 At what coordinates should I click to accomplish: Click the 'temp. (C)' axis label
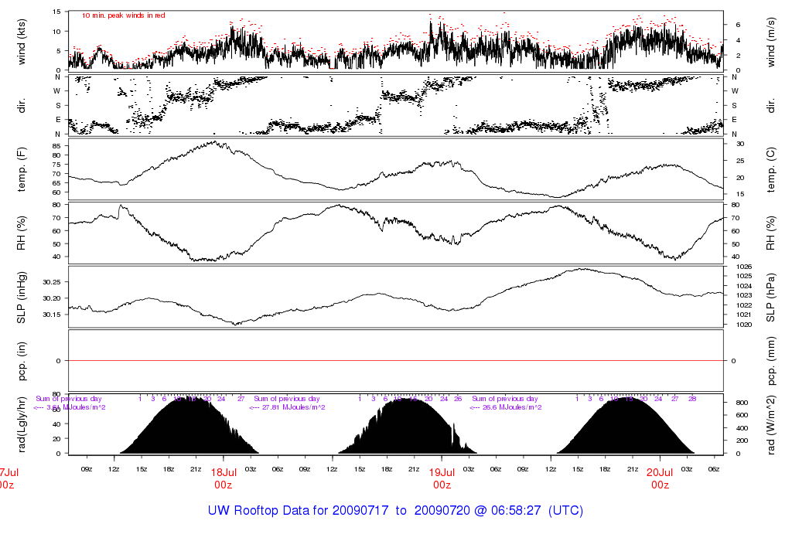click(x=770, y=169)
